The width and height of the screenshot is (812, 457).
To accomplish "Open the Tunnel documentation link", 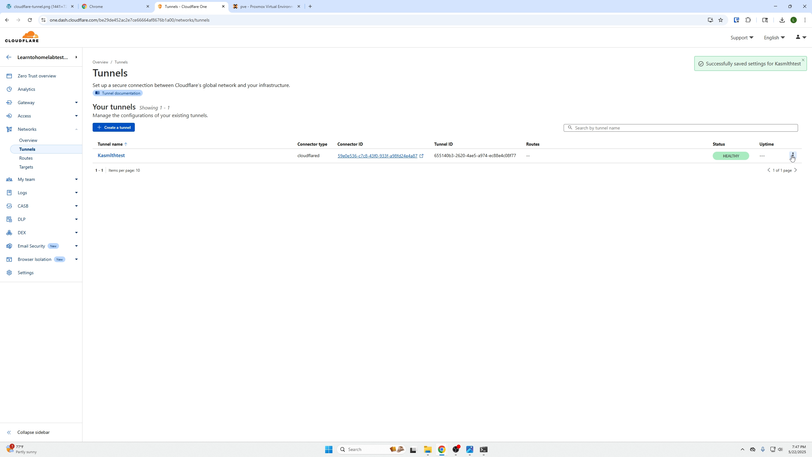I will coord(117,93).
